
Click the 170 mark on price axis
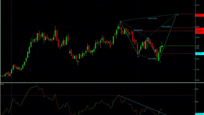[198, 5]
